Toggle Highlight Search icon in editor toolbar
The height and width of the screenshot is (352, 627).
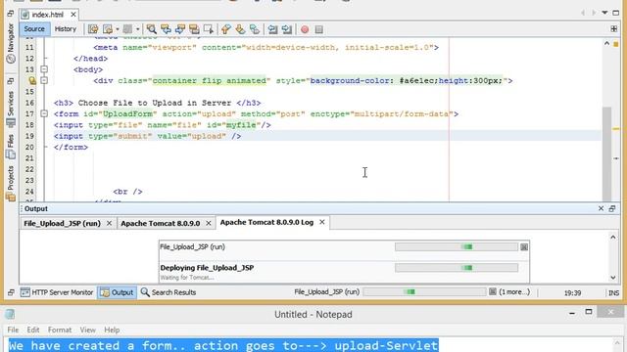click(194, 29)
